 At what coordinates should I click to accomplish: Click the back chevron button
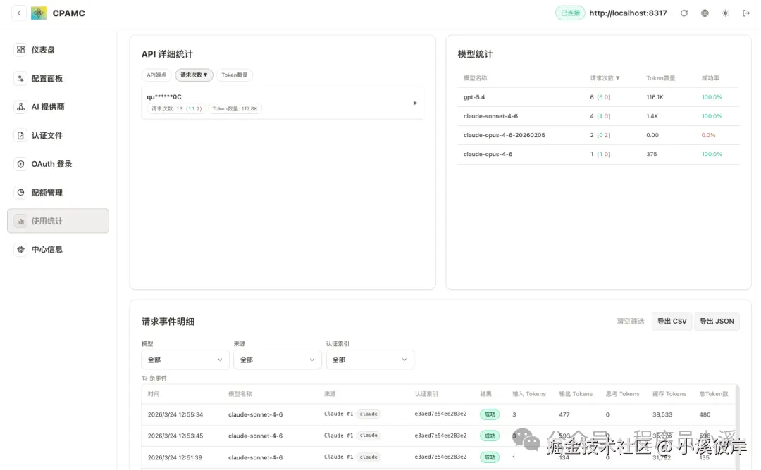pyautogui.click(x=19, y=13)
